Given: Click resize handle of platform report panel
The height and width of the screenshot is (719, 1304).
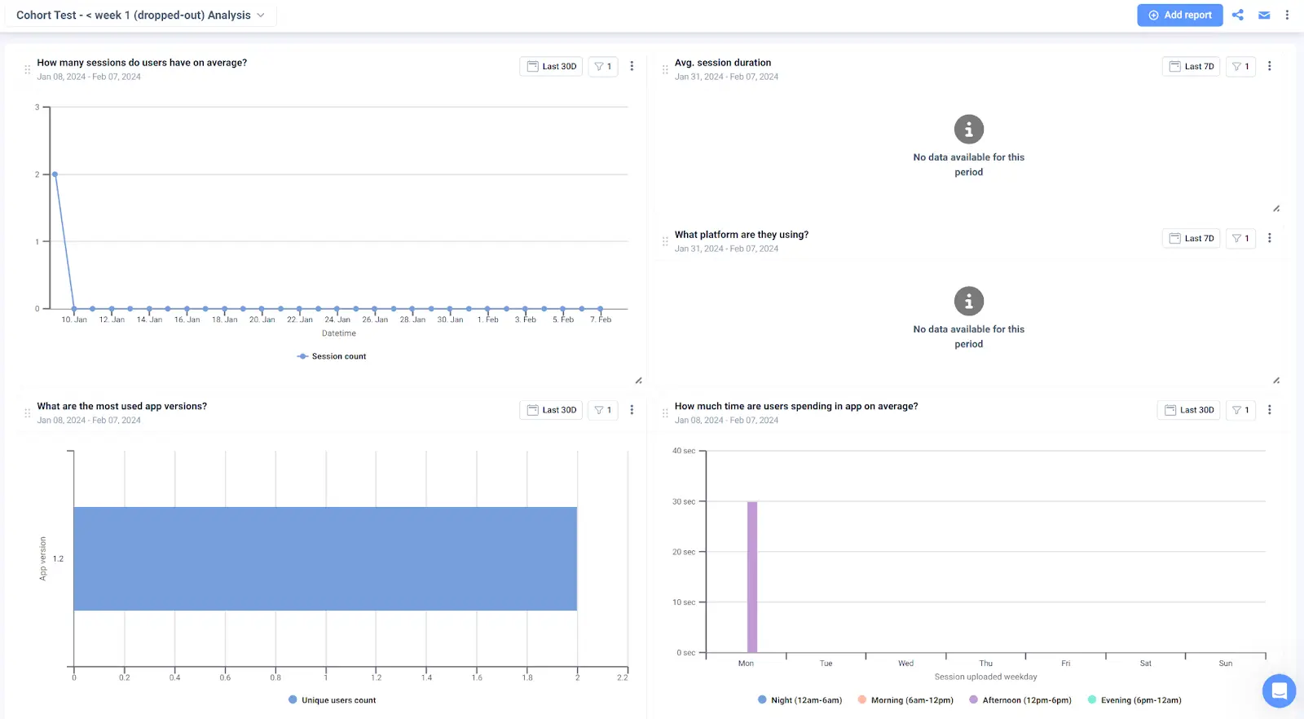Looking at the screenshot, I should click(x=1276, y=381).
